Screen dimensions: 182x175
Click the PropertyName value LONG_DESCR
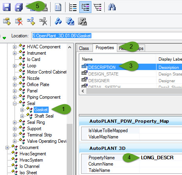pos(157,158)
